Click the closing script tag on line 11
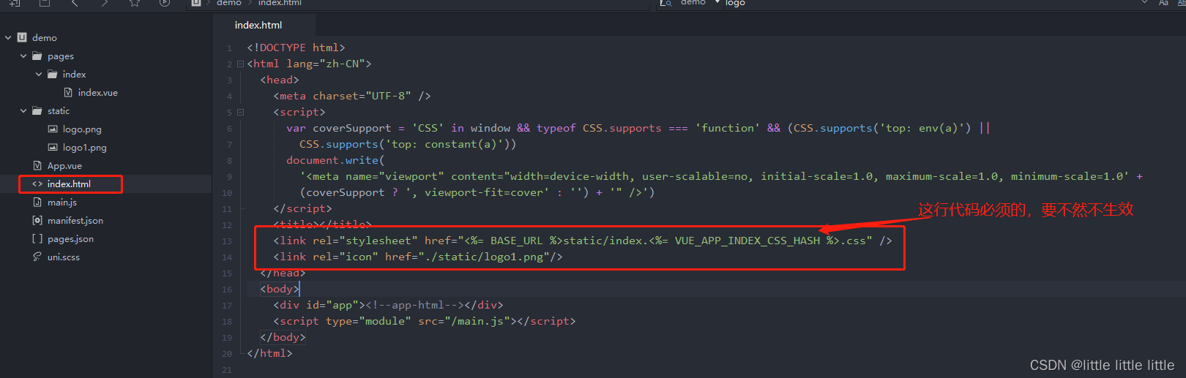Image resolution: width=1186 pixels, height=378 pixels. [x=302, y=208]
